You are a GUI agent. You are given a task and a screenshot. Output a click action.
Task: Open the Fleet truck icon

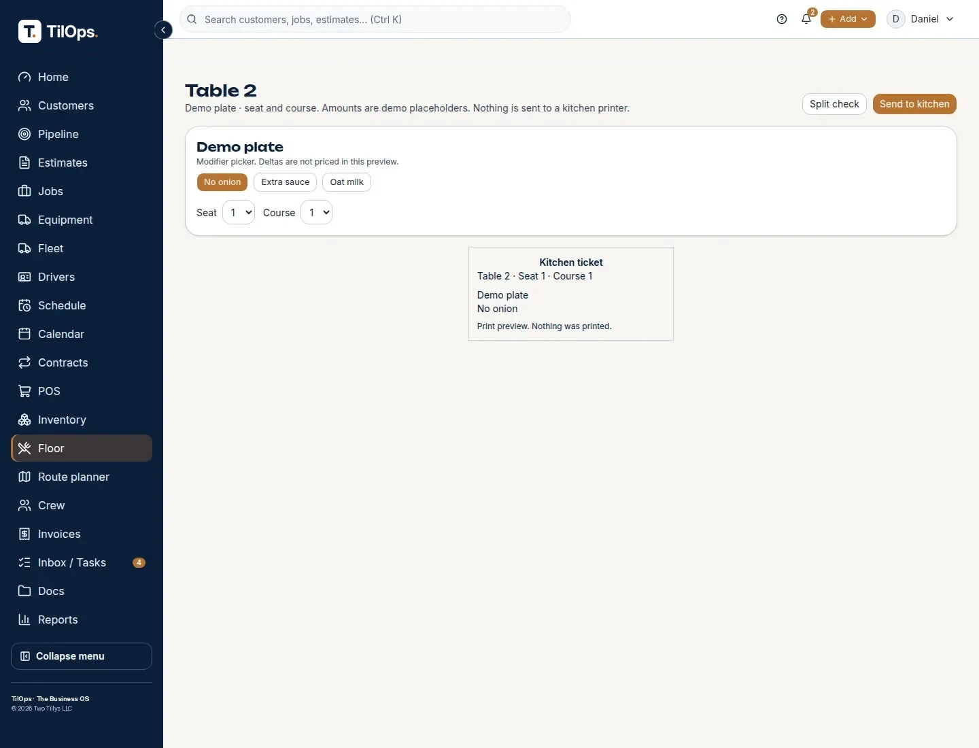24,248
